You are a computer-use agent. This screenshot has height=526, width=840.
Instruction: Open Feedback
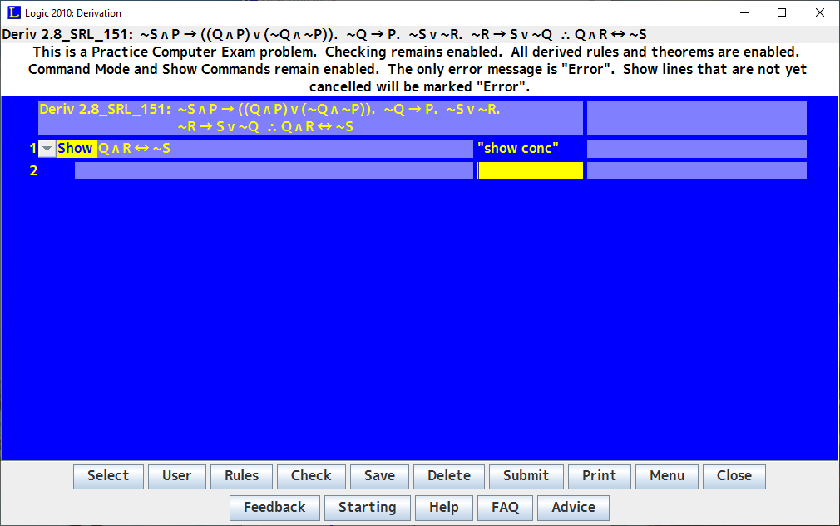click(x=274, y=507)
